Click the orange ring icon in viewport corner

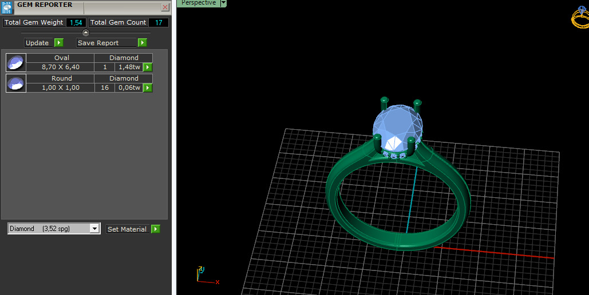point(580,17)
